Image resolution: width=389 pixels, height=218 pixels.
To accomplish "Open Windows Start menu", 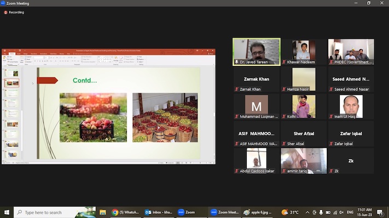I will pyautogui.click(x=7, y=212).
